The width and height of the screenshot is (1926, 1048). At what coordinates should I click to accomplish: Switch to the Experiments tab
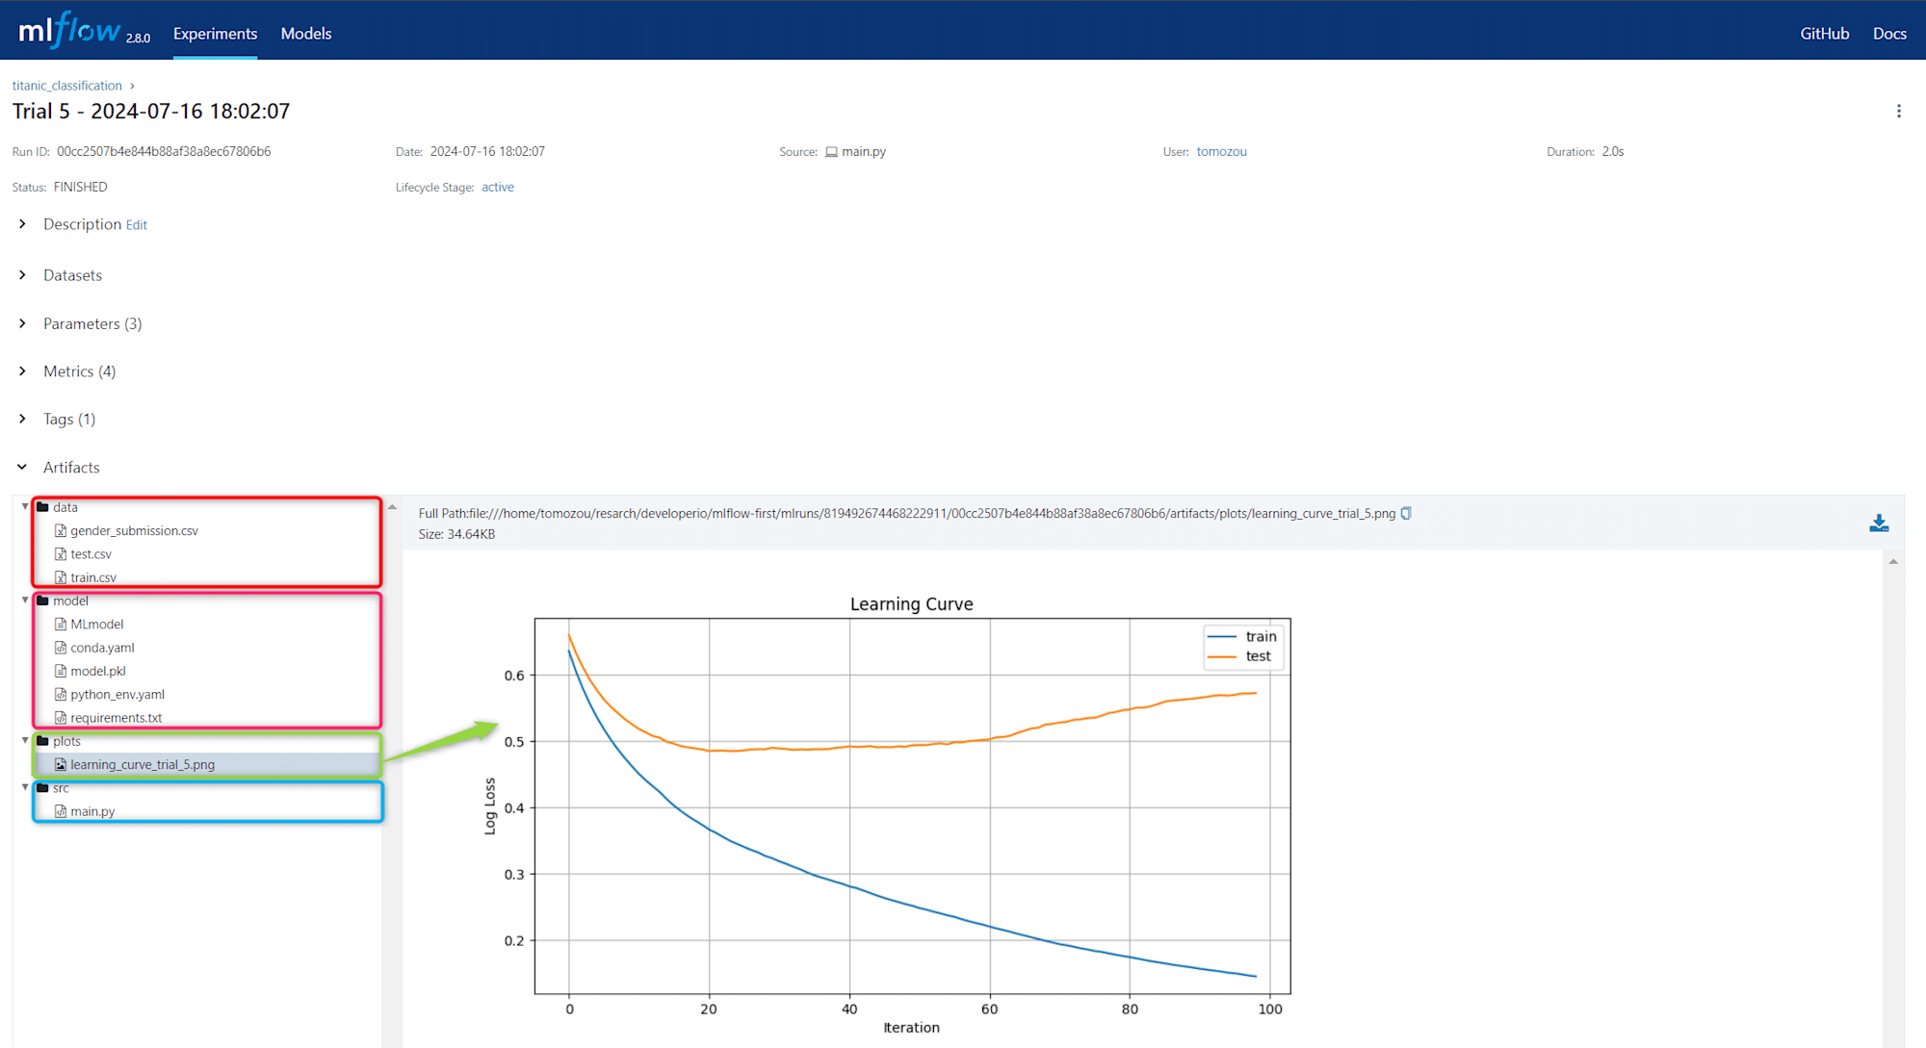[x=215, y=34]
